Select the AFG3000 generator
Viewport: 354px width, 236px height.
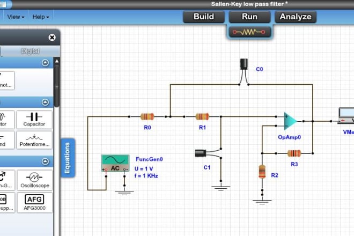click(x=34, y=201)
